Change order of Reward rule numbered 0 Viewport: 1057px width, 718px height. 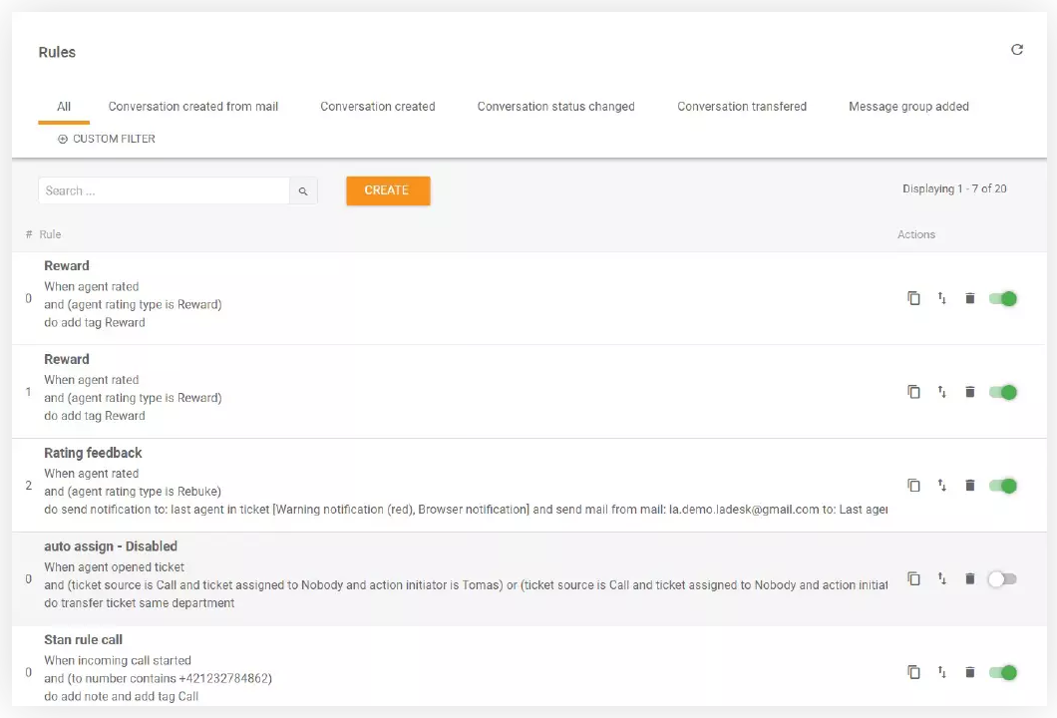point(941,298)
